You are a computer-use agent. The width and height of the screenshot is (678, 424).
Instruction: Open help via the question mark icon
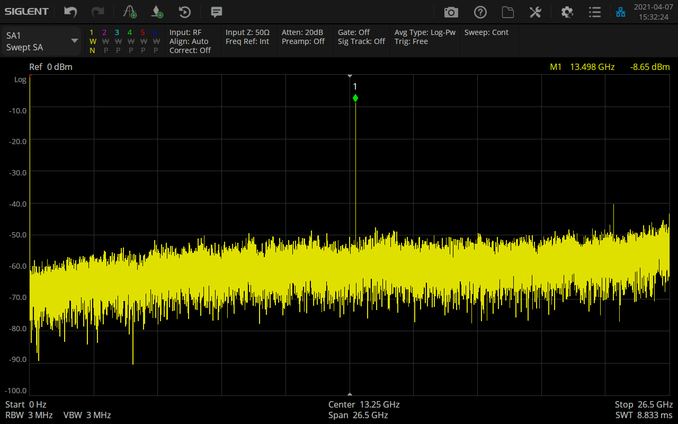tap(480, 12)
